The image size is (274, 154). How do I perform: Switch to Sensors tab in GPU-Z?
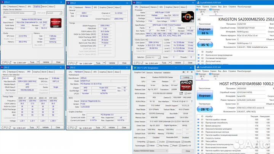(150, 73)
